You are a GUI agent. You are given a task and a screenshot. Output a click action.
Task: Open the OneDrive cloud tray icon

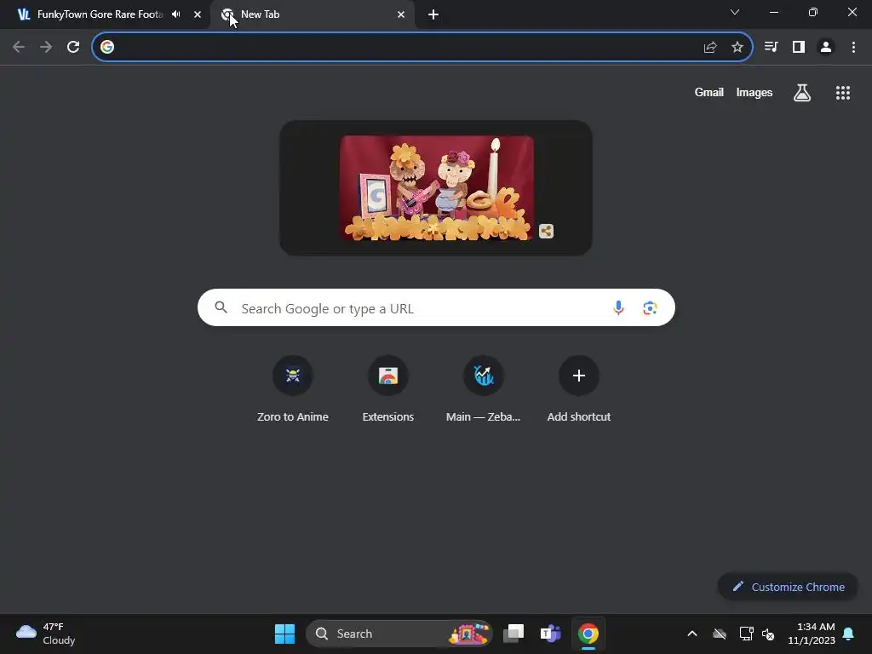coord(720,634)
